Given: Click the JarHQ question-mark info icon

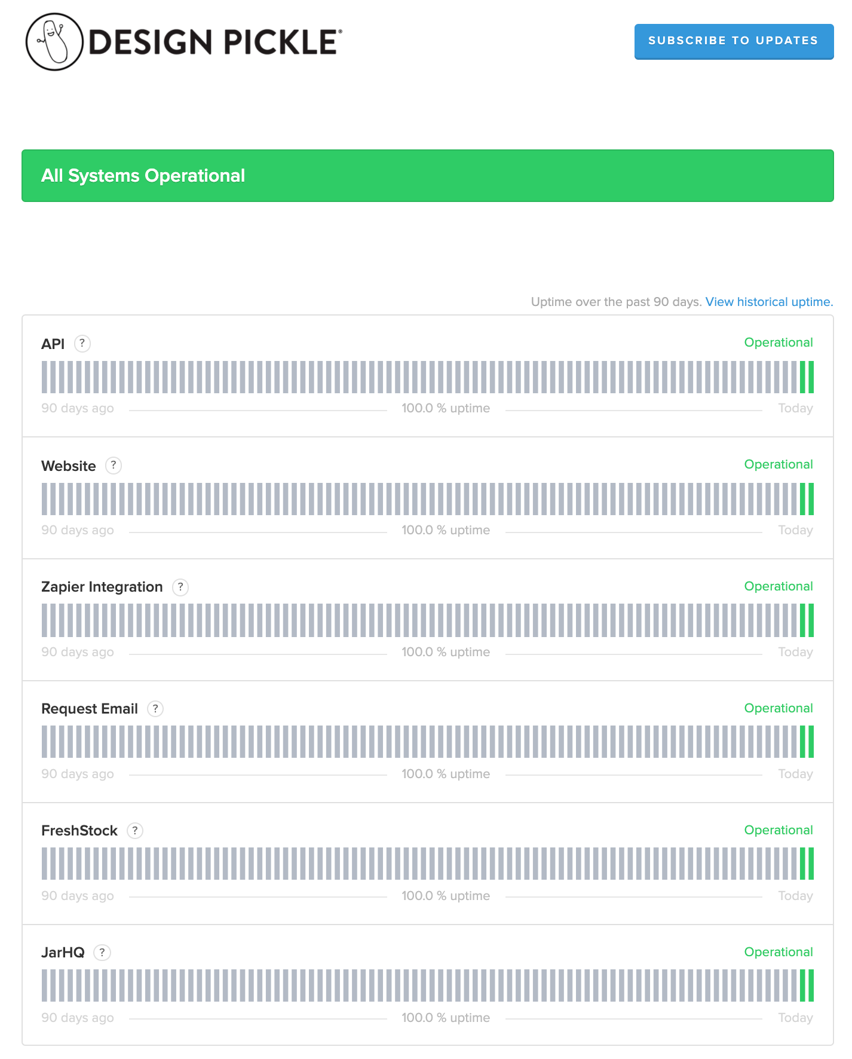Looking at the screenshot, I should (102, 953).
